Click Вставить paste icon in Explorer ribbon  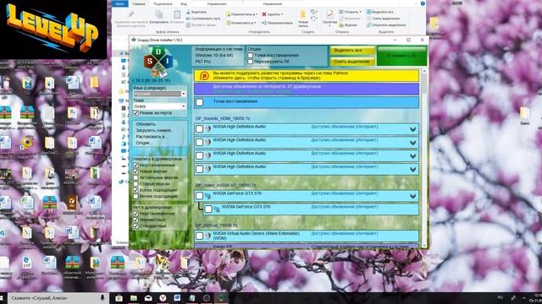point(177,14)
